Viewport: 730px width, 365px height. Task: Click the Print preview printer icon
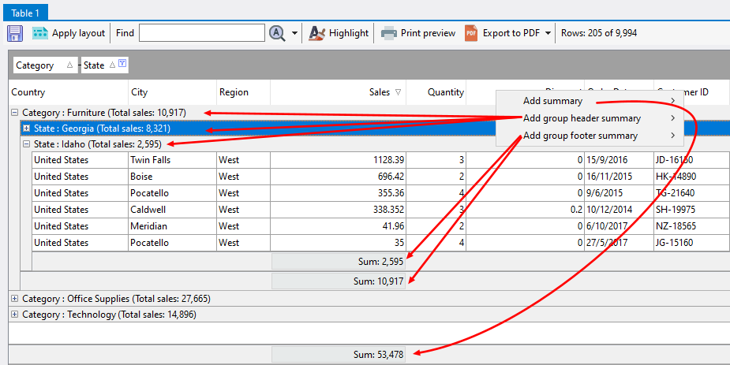tap(389, 33)
